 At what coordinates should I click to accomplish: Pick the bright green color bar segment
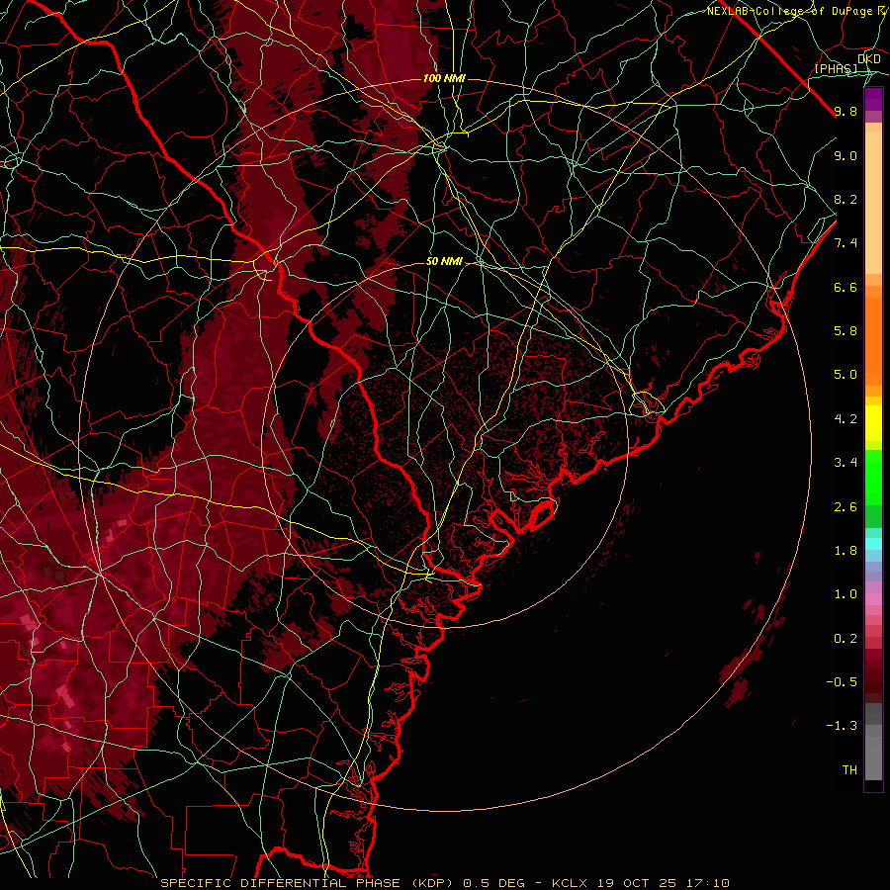[873, 477]
